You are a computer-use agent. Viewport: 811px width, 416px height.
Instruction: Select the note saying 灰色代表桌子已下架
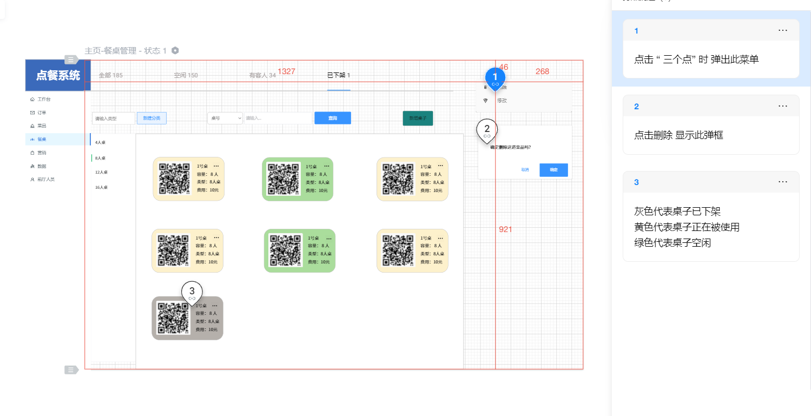click(711, 216)
